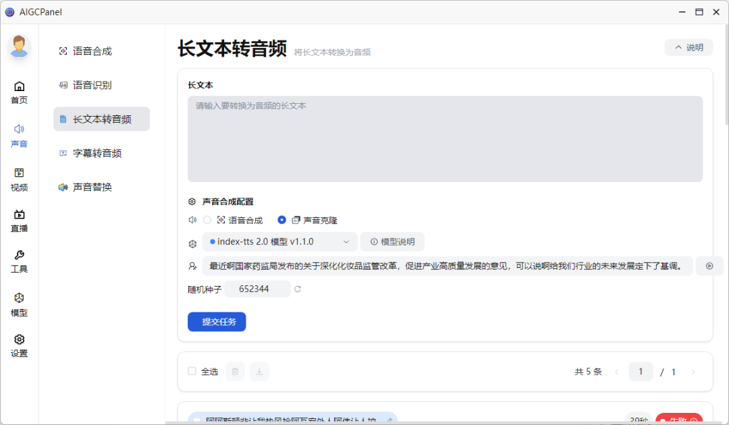Open the 模型 model cube icon
Viewport: 729px width, 425px height.
coord(19,298)
